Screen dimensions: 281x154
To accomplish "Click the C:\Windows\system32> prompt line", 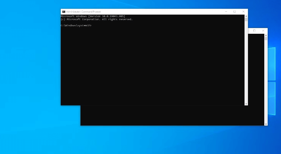I will coord(76,25).
